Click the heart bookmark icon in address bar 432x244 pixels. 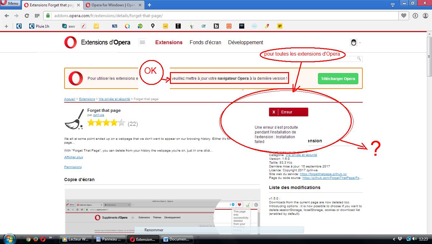(404, 16)
